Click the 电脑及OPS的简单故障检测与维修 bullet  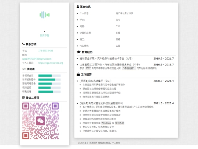pos(99,119)
